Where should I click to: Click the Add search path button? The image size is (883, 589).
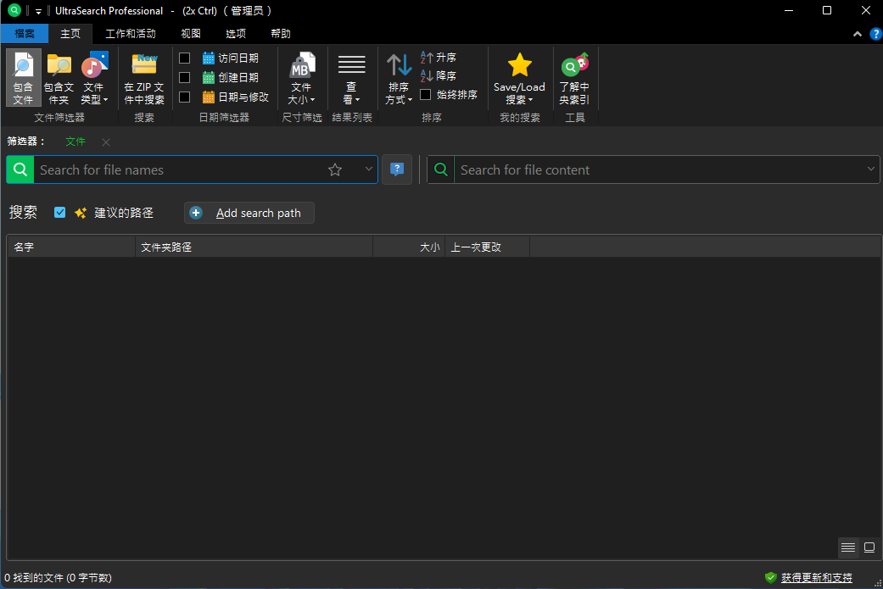click(249, 213)
